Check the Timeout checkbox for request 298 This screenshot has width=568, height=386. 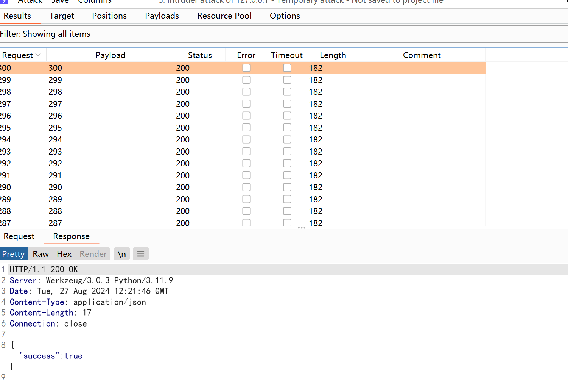287,91
